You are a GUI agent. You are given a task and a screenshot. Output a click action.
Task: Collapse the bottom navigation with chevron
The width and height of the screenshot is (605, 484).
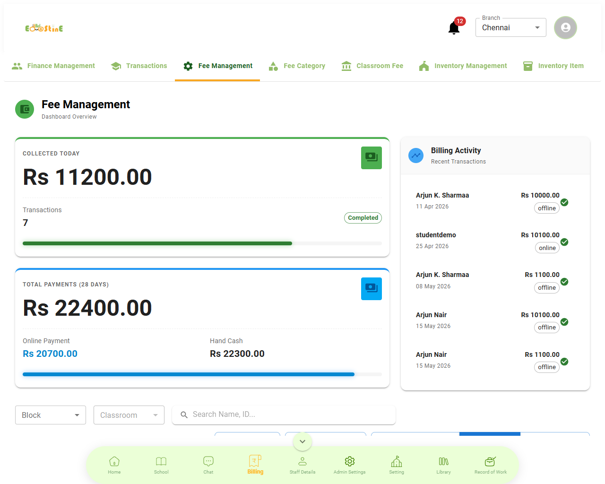pyautogui.click(x=302, y=441)
